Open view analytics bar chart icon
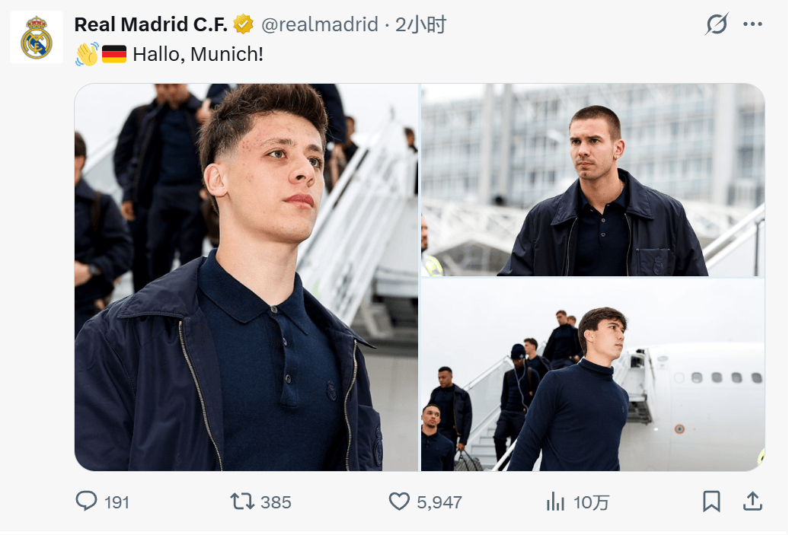Screen dimensions: 789x535 [556, 502]
